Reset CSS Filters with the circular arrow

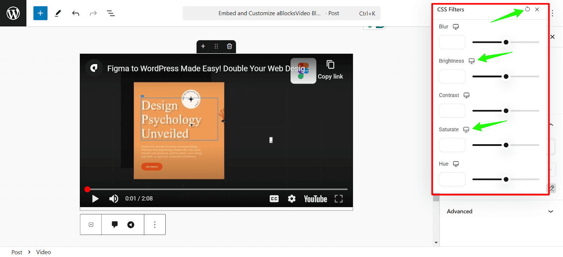[527, 9]
